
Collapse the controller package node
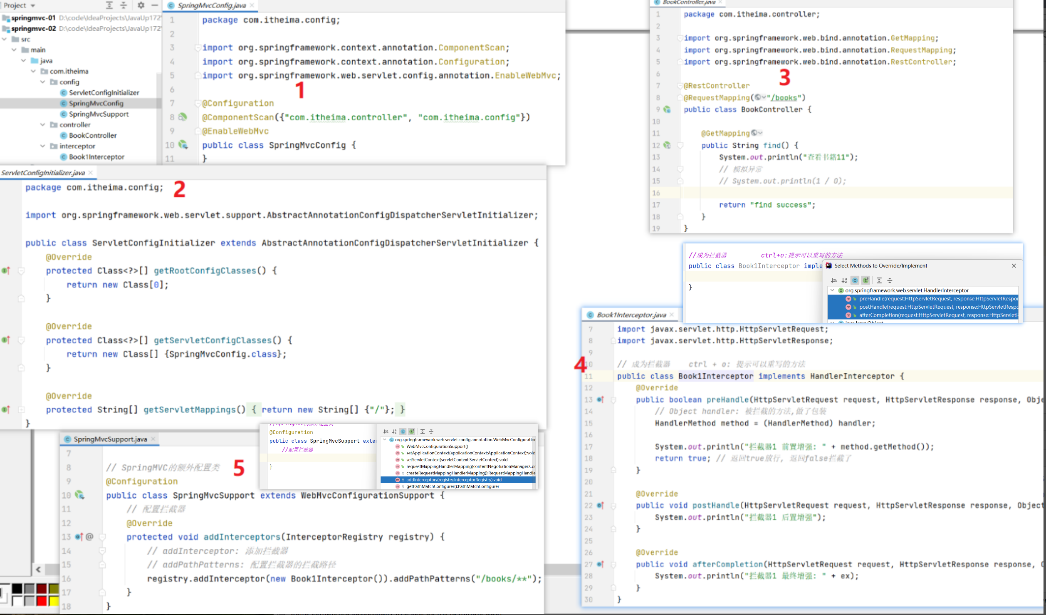click(43, 124)
